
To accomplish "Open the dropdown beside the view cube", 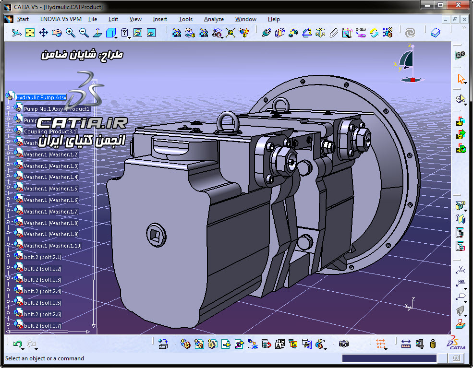I will coord(116,37).
